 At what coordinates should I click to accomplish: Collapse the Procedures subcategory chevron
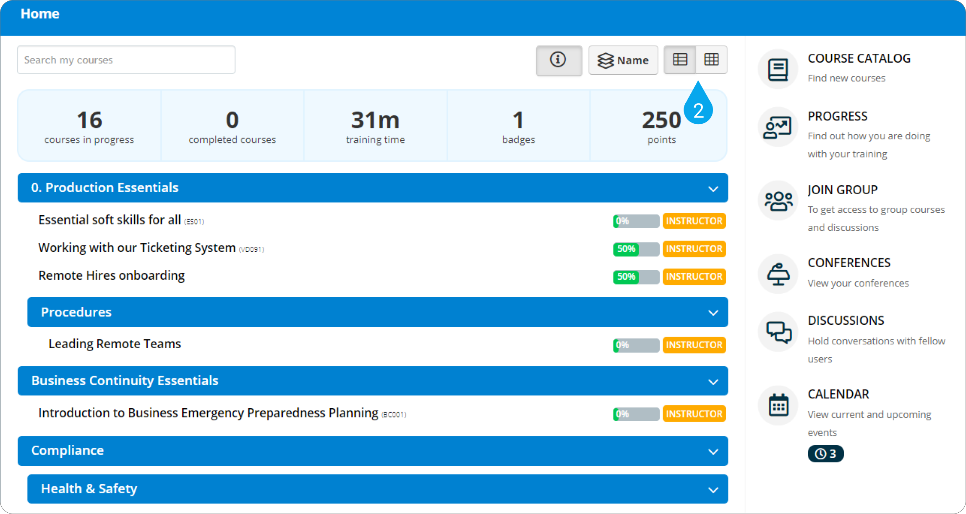(x=713, y=313)
